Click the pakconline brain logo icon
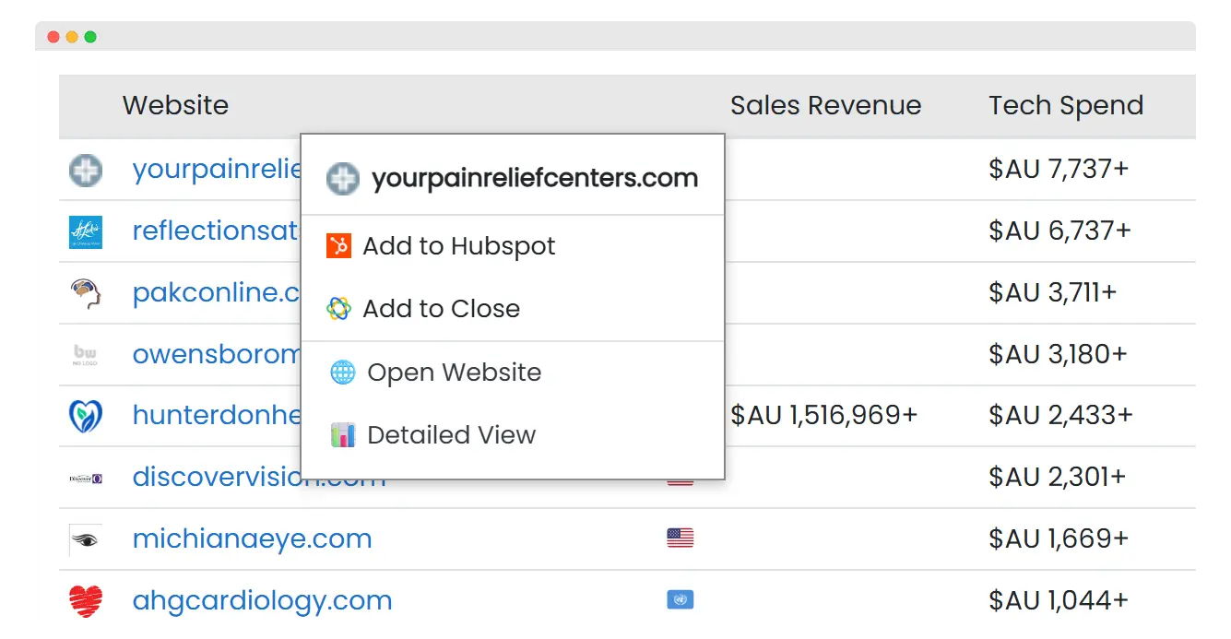Screen dimensions: 1231x639 click(x=86, y=293)
